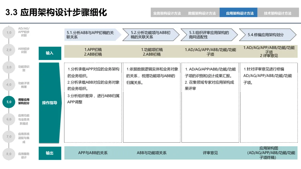This screenshot has width=301, height=169.
Task: Click text 子项的识别和设计成果汇报
Action: coord(208,76)
